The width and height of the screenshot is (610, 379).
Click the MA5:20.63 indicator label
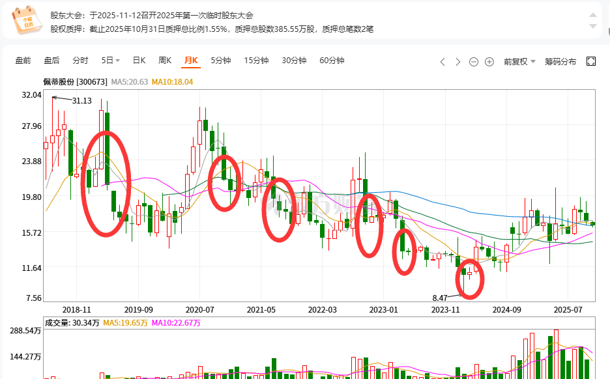coord(130,81)
